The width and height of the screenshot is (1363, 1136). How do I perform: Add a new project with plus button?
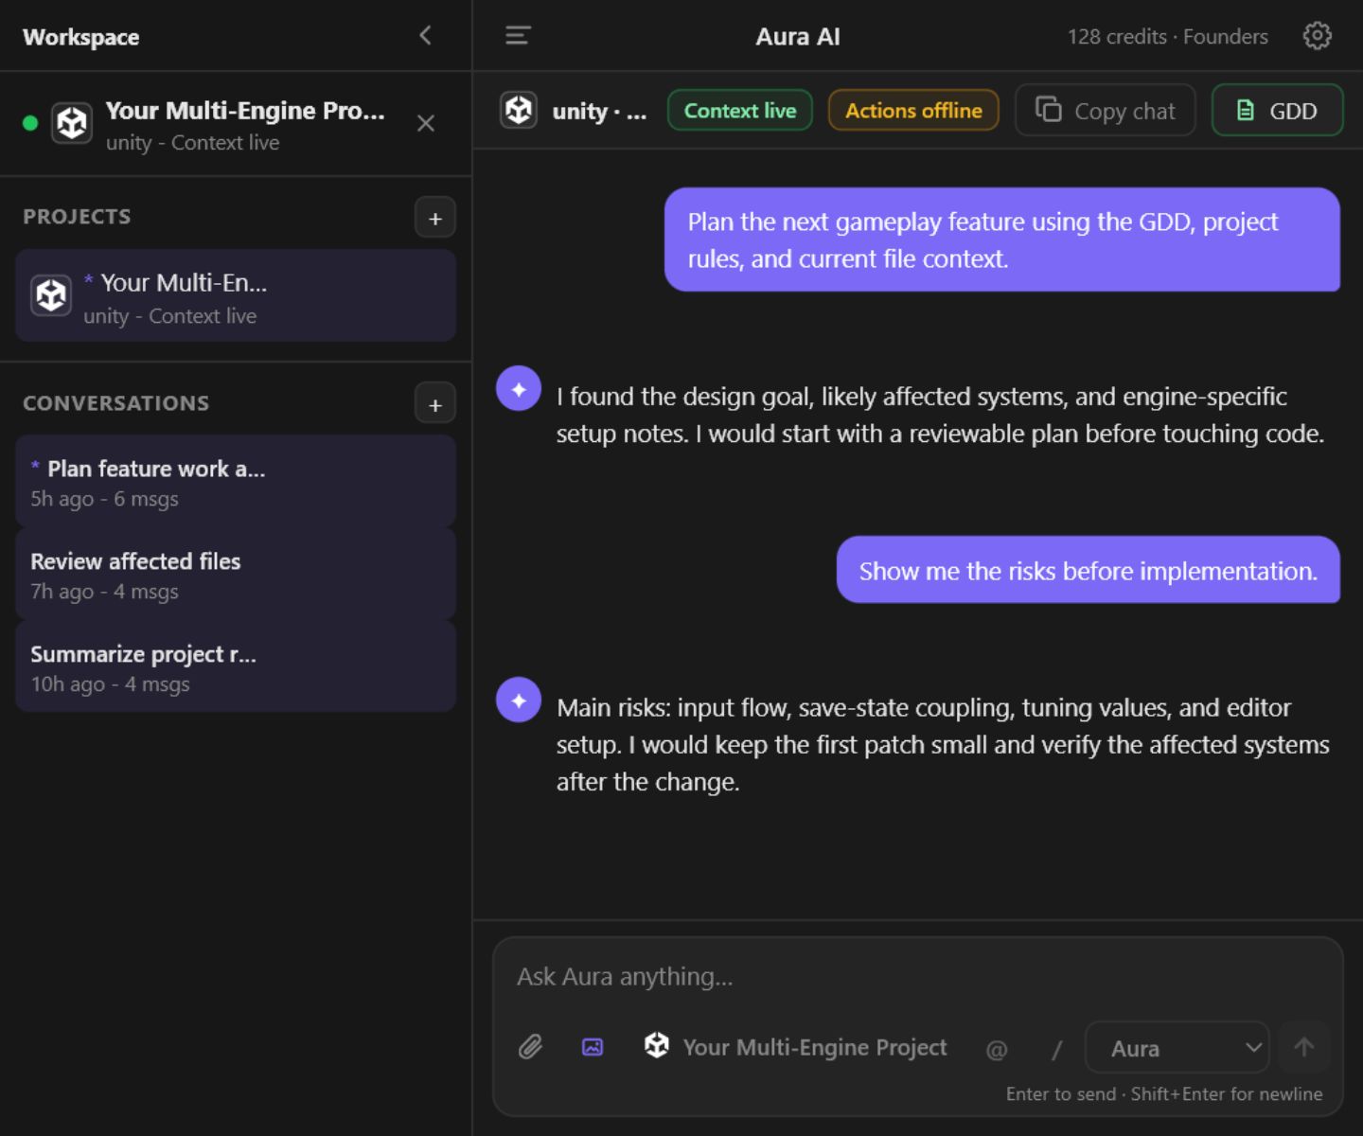coord(435,218)
